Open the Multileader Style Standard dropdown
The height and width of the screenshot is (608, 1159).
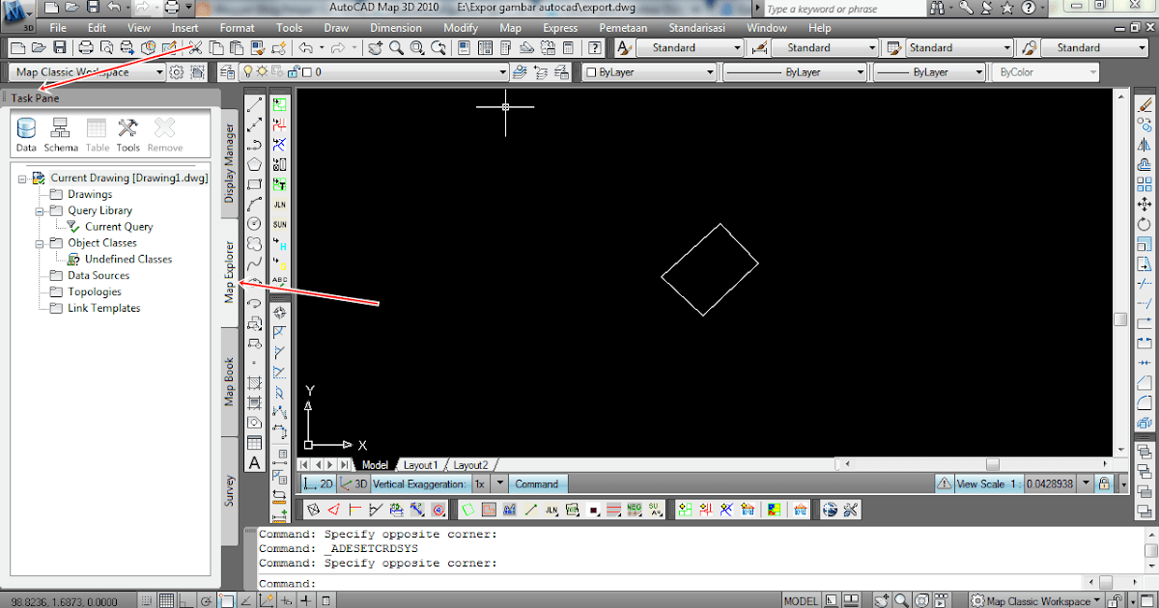1094,47
